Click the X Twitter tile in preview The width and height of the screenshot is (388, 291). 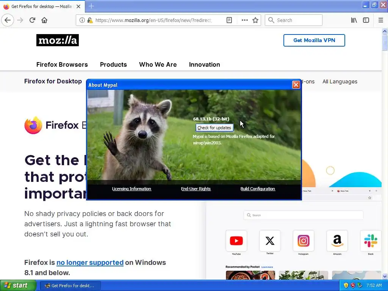point(270,241)
